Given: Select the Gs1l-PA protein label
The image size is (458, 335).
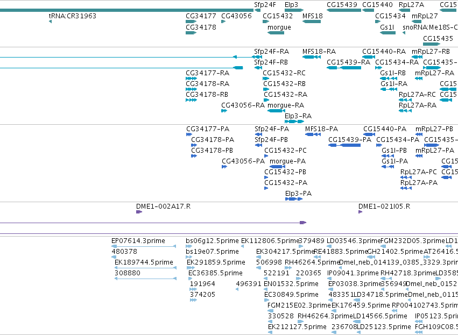Looking at the screenshot, I should click(x=395, y=161).
